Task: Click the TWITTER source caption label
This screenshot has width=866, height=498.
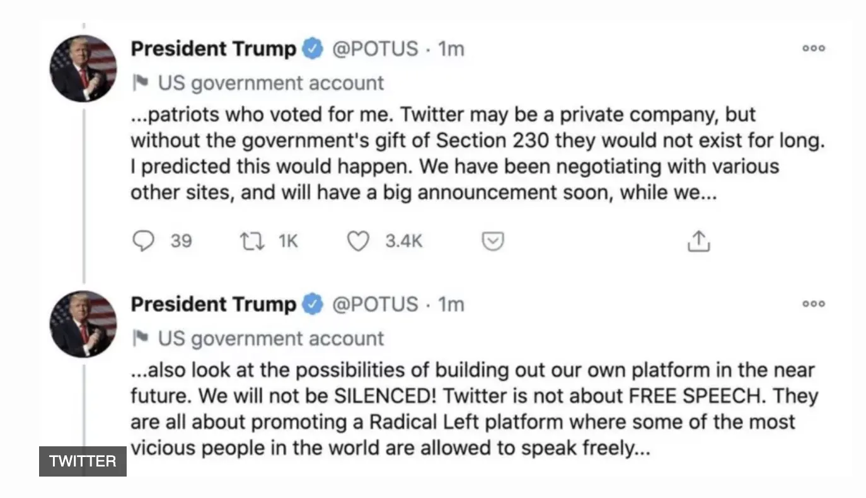Action: pyautogui.click(x=83, y=461)
